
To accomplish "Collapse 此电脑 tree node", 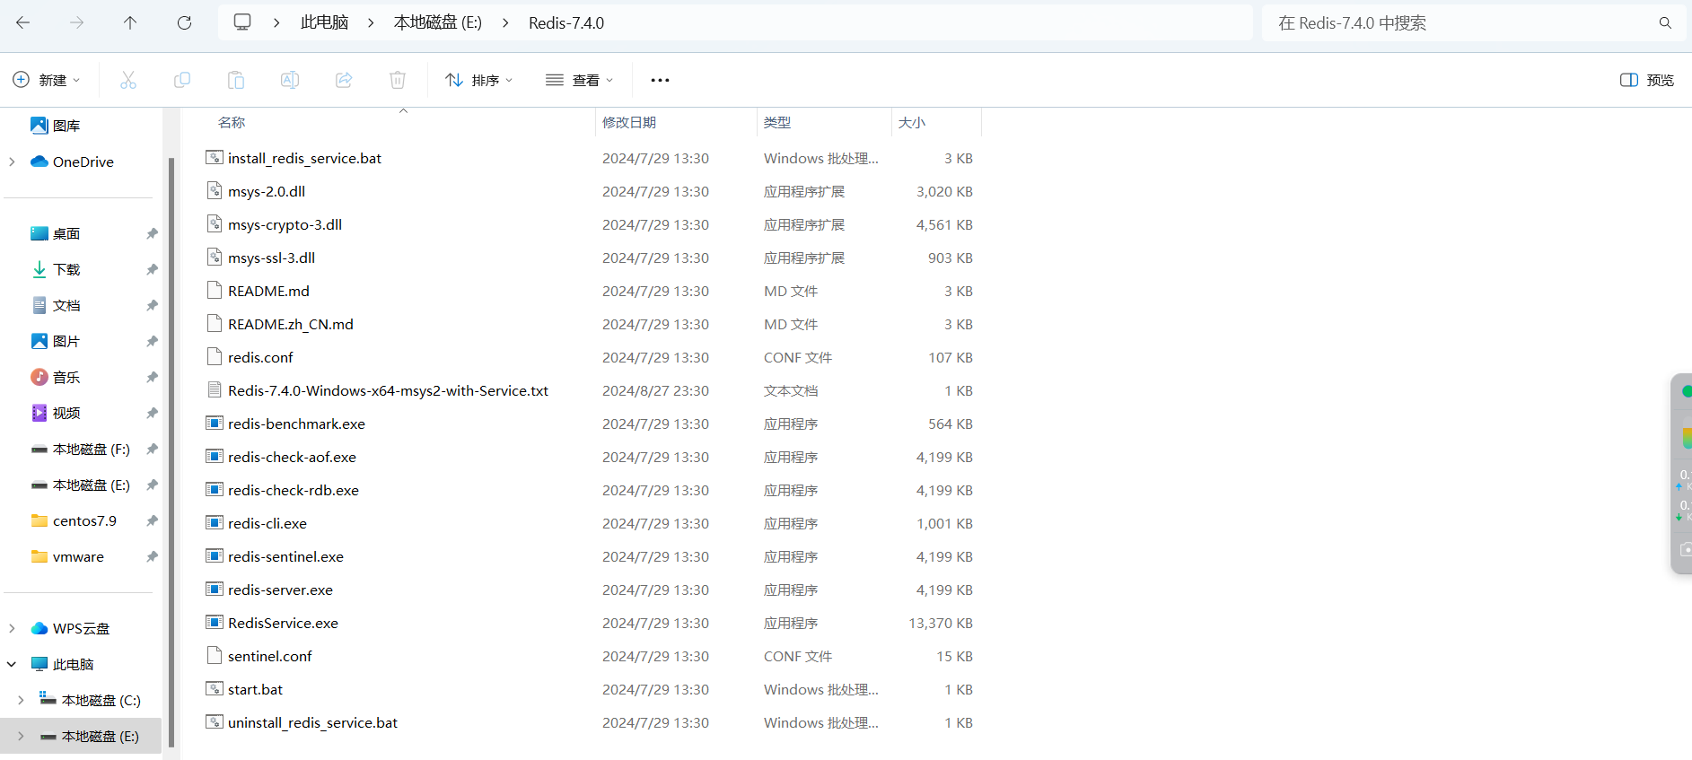I will click(x=12, y=664).
